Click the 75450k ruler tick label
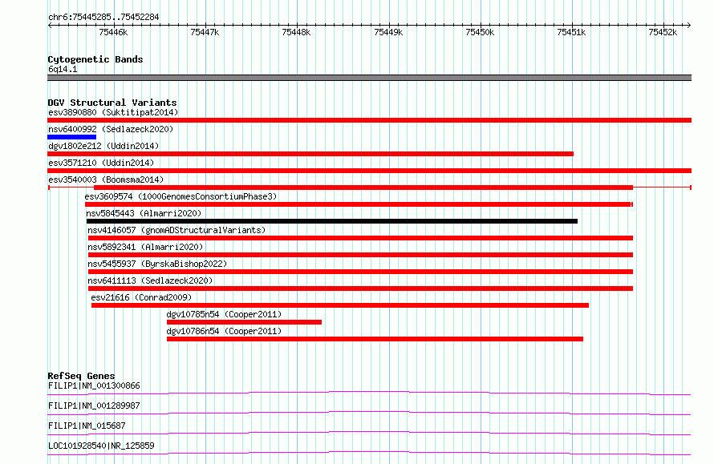 [x=480, y=32]
